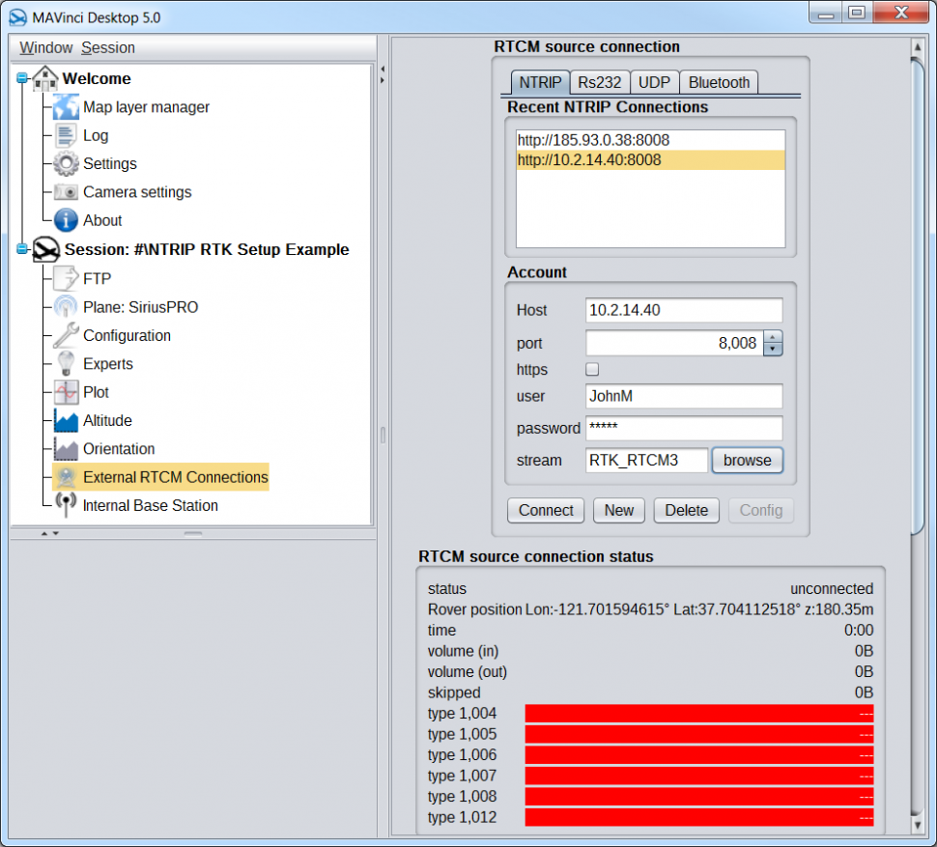The height and width of the screenshot is (847, 937).
Task: Click the type 1,005 red status bar
Action: click(699, 734)
